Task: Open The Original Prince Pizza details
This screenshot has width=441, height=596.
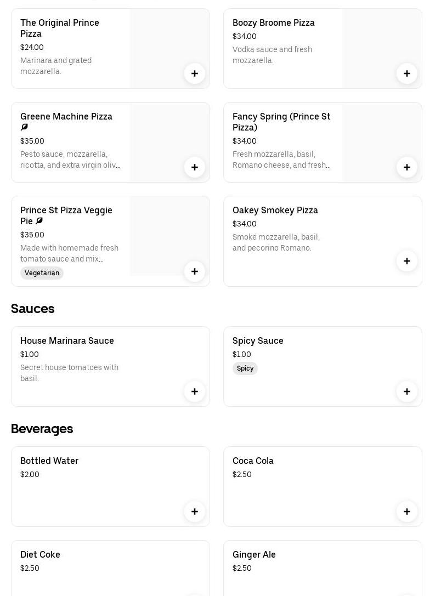Action: (60, 28)
